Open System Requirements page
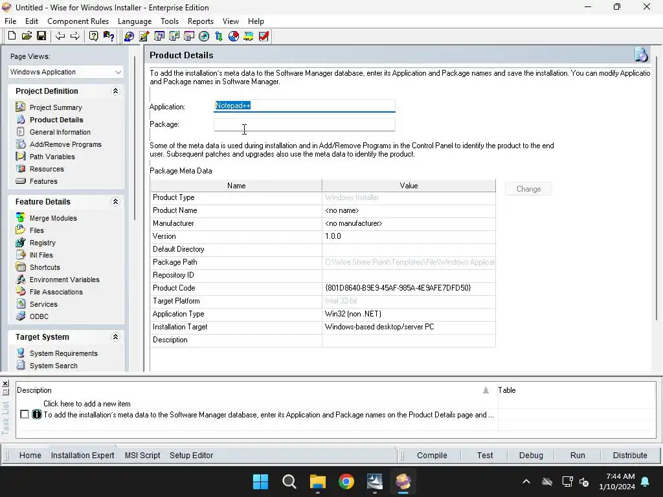The height and width of the screenshot is (497, 663). point(63,353)
